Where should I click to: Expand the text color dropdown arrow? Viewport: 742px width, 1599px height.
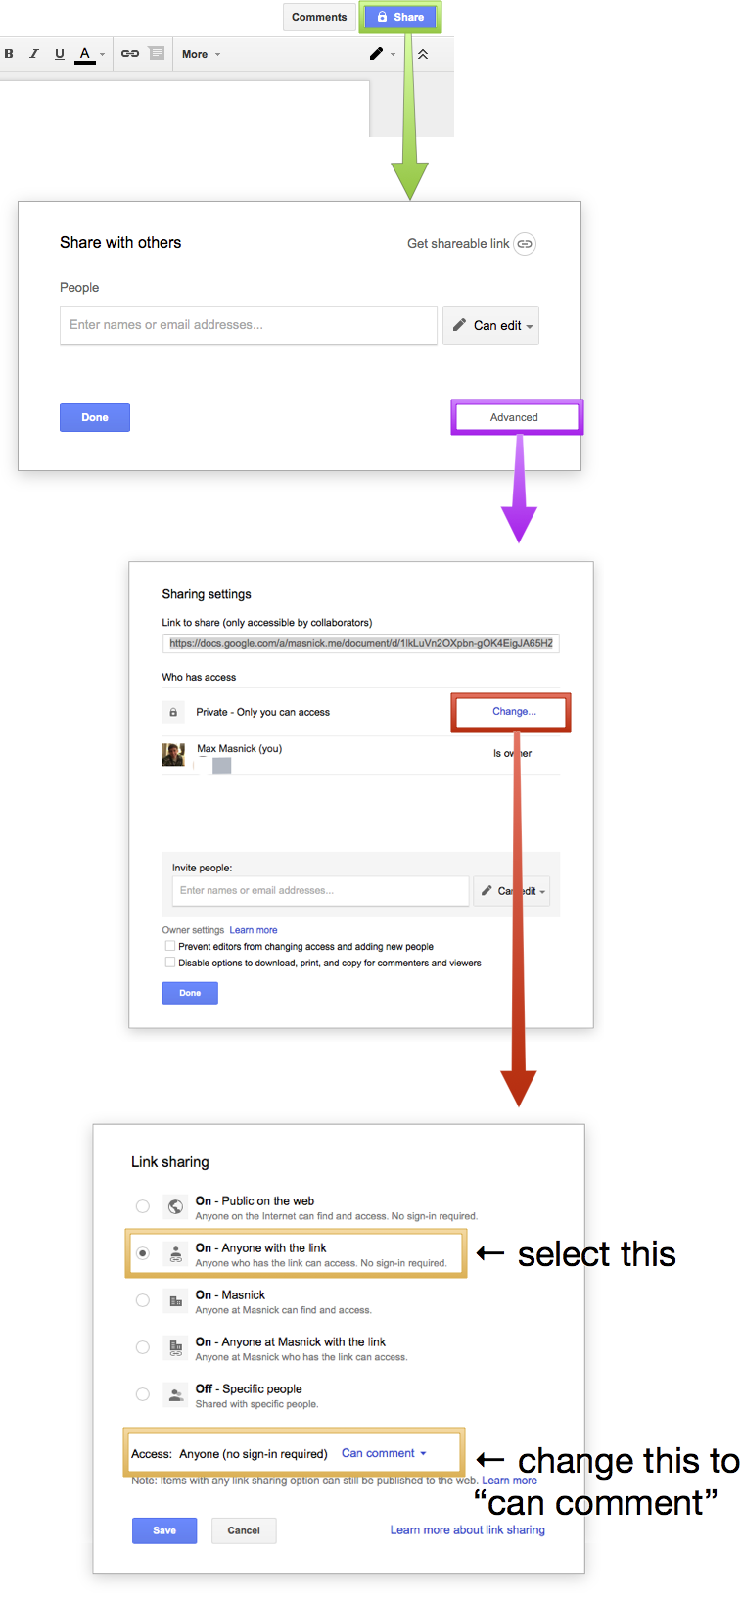(x=101, y=54)
